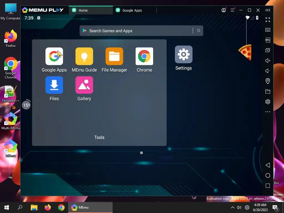
Task: Toggle fullscreen mode in MEmu sidebar
Action: 268,20
